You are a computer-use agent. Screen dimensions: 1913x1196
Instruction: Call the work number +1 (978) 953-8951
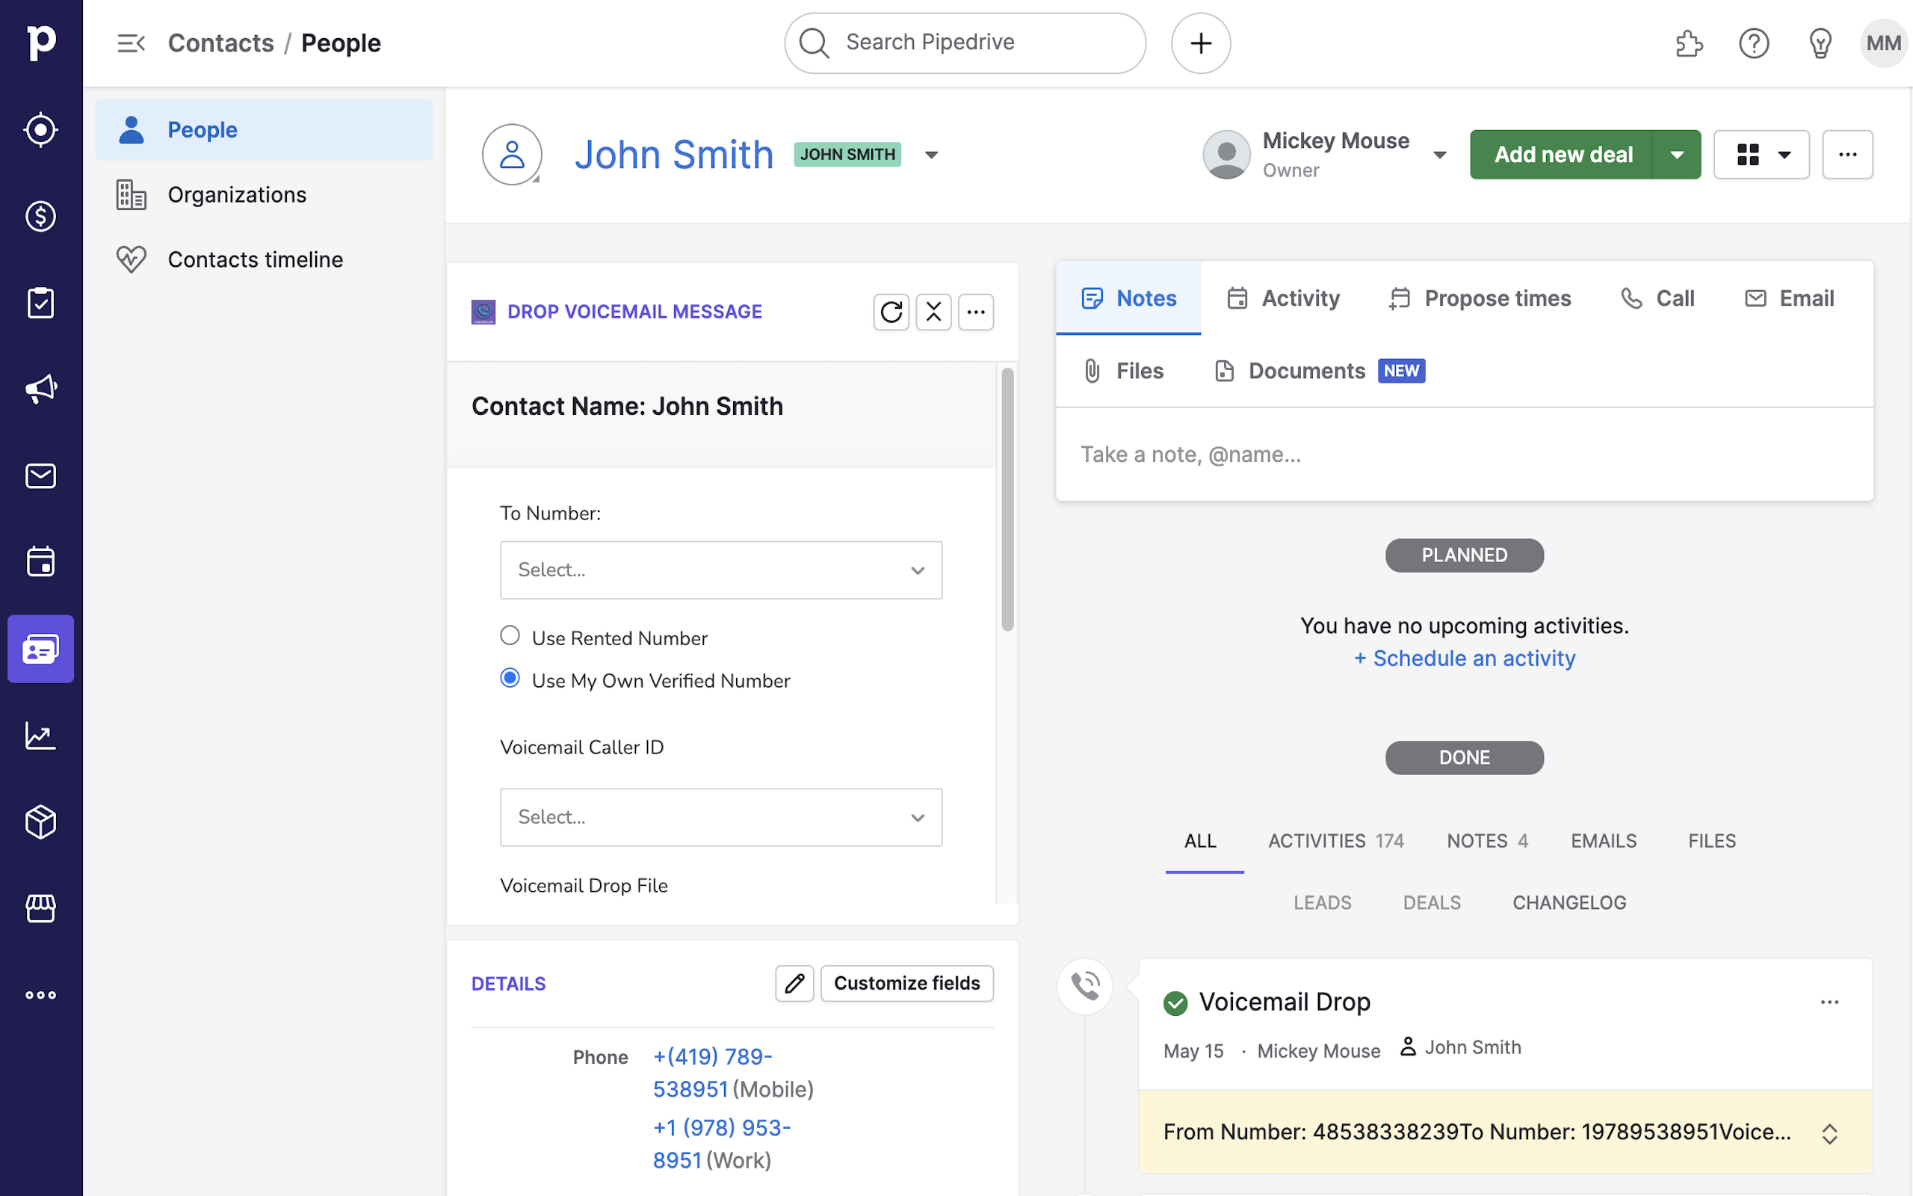coord(722,1144)
